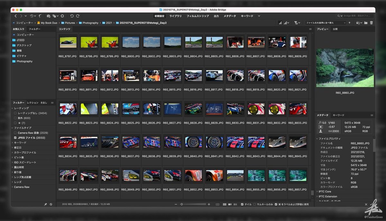Open the metadata panel options menu
386x221 pixels.
(x=372, y=115)
